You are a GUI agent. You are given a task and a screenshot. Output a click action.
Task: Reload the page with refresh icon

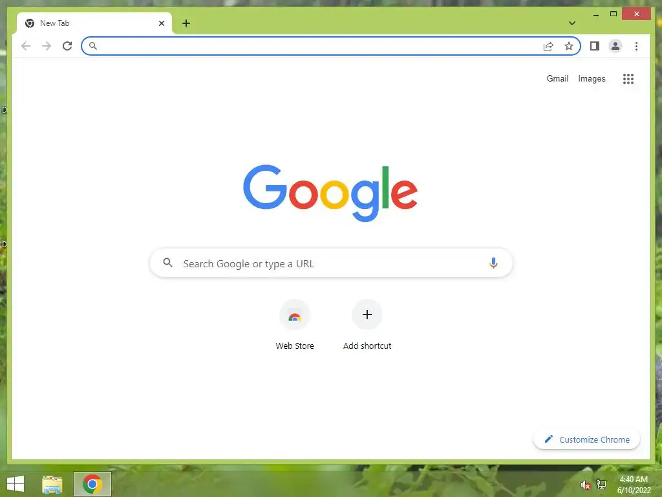tap(67, 46)
